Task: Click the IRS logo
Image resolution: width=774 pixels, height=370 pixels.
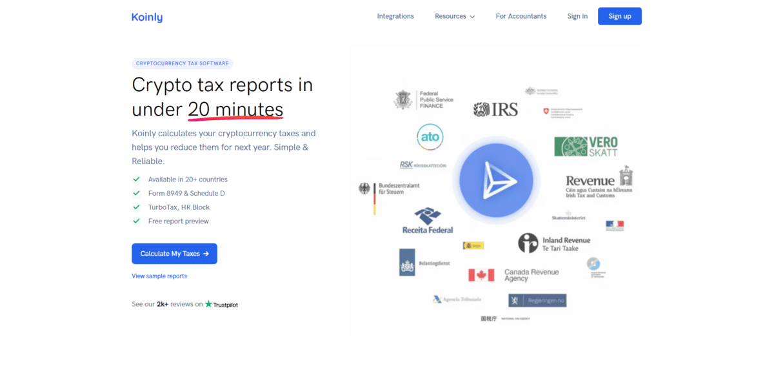Action: tap(495, 109)
